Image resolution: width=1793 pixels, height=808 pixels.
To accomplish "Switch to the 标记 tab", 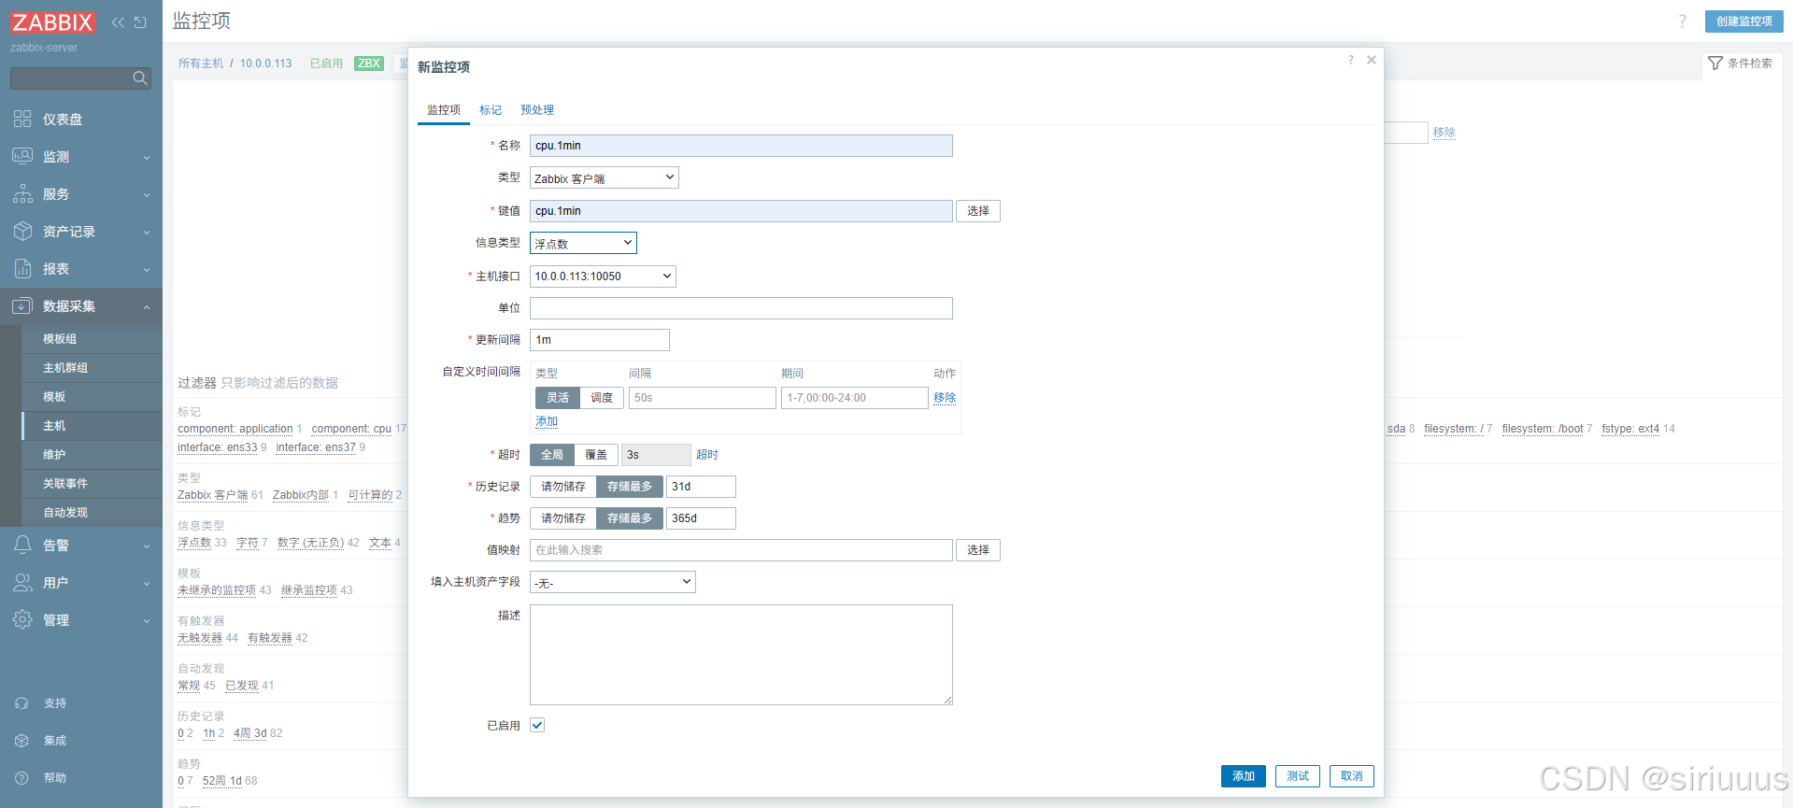I will point(491,110).
